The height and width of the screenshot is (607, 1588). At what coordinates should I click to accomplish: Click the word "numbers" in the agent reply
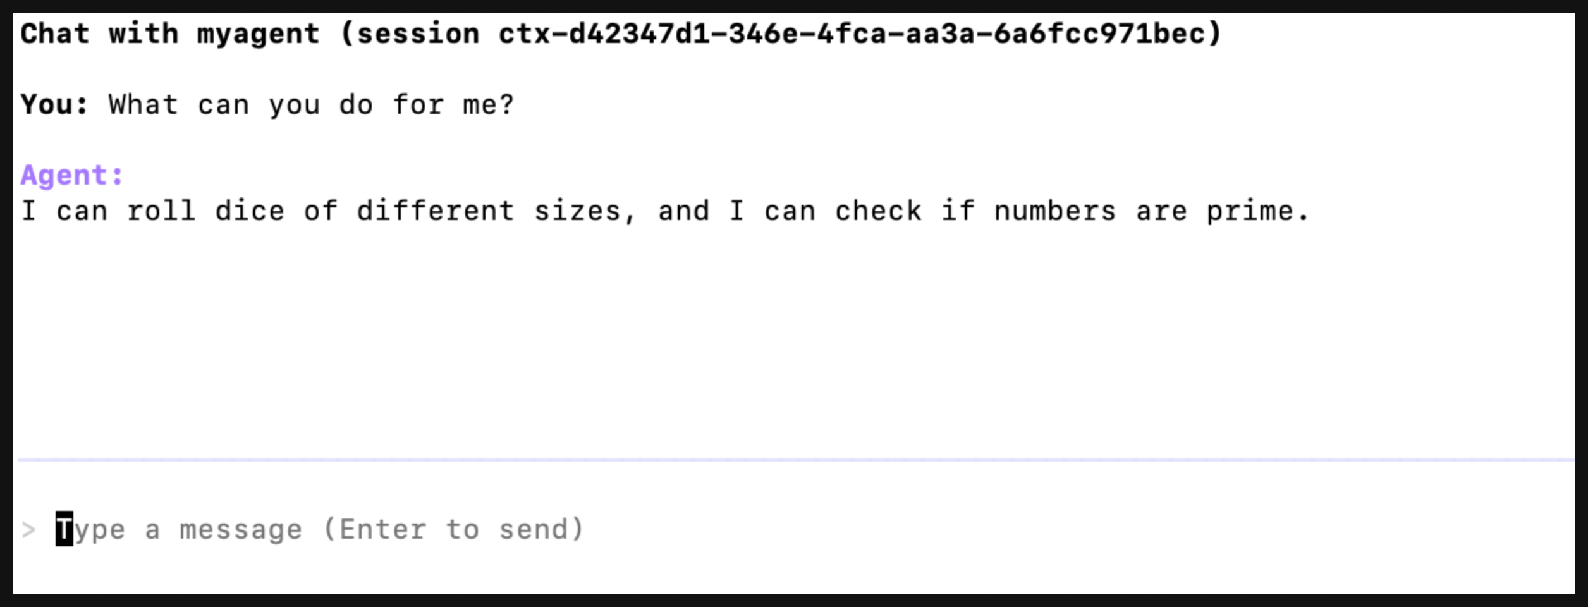pos(1054,211)
